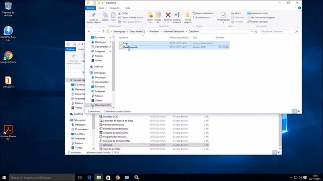The image size is (323, 181).
Task: Sort by Fecha de modificación column
Action: [x=180, y=38]
